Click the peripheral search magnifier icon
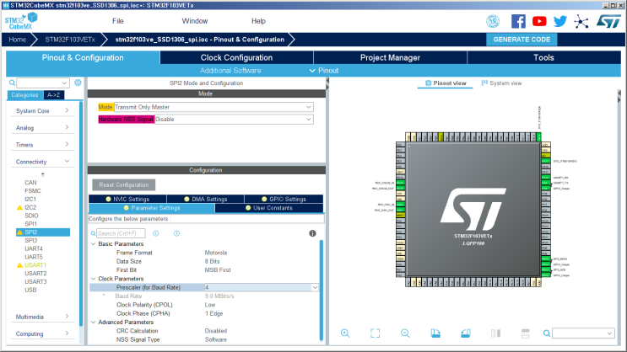This screenshot has height=352, width=627. click(x=12, y=83)
